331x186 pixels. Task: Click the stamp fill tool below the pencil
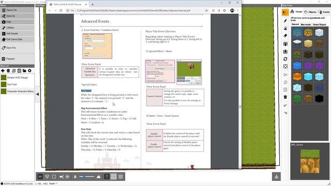coord(285,28)
